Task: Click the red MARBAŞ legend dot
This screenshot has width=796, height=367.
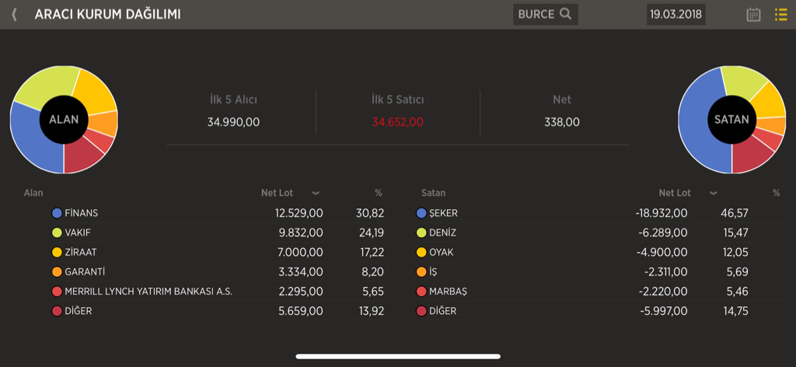Action: [x=421, y=292]
